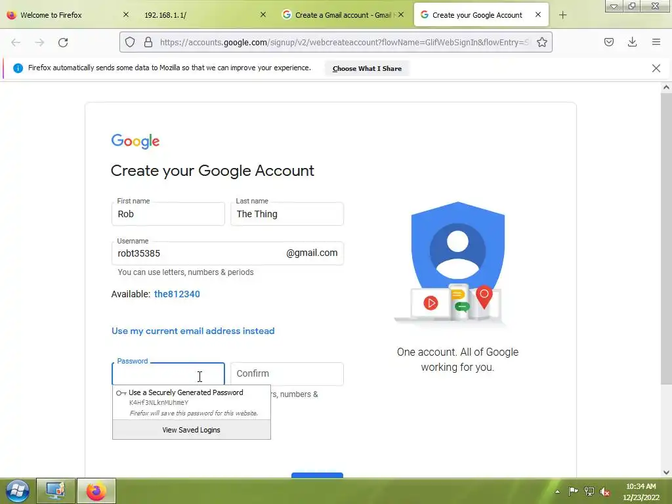Open the computer taskbar icon

coord(56,491)
